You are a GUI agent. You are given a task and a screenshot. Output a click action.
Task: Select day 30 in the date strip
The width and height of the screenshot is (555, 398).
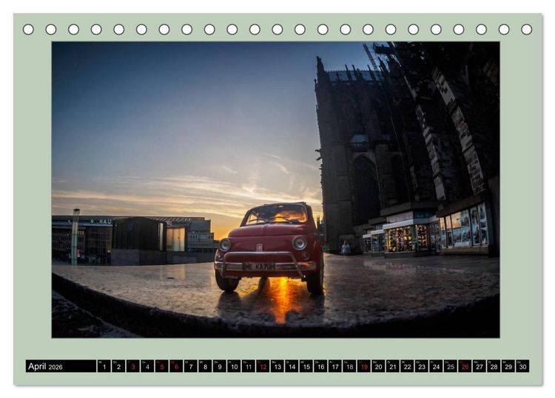click(522, 366)
